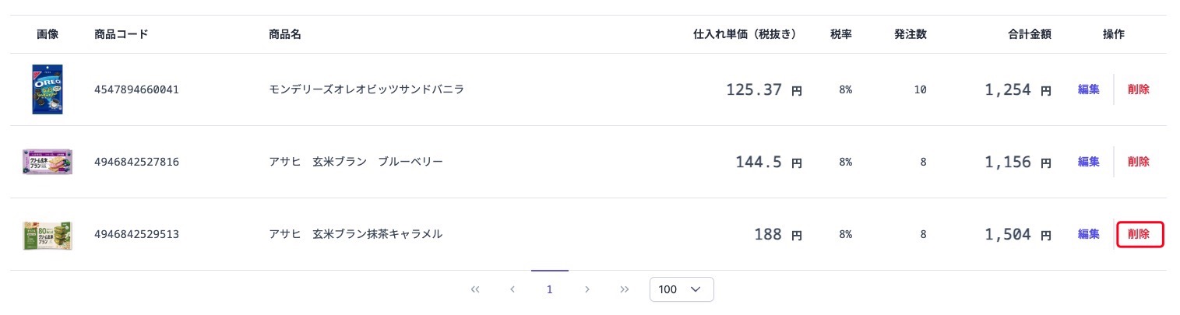
Task: Open the blueberry 玄米ブラン product thumbnail
Action: (x=48, y=162)
